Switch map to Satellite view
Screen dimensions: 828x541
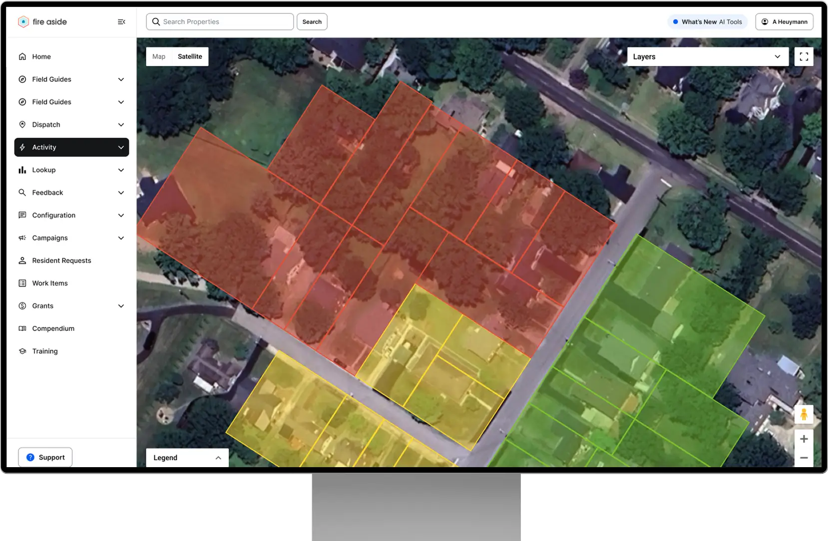click(x=190, y=56)
